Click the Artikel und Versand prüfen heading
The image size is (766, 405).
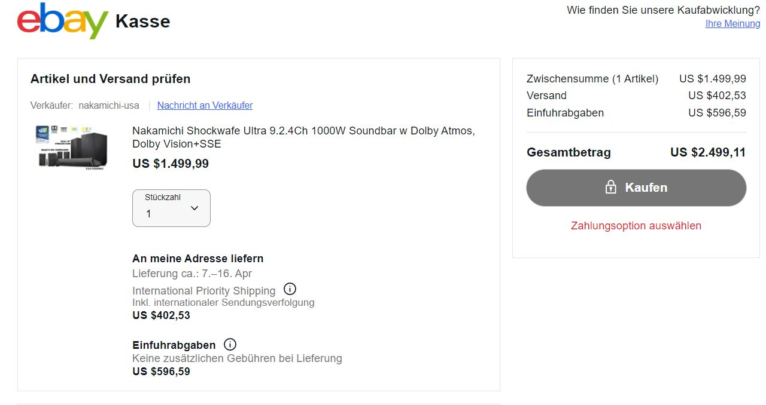point(110,79)
